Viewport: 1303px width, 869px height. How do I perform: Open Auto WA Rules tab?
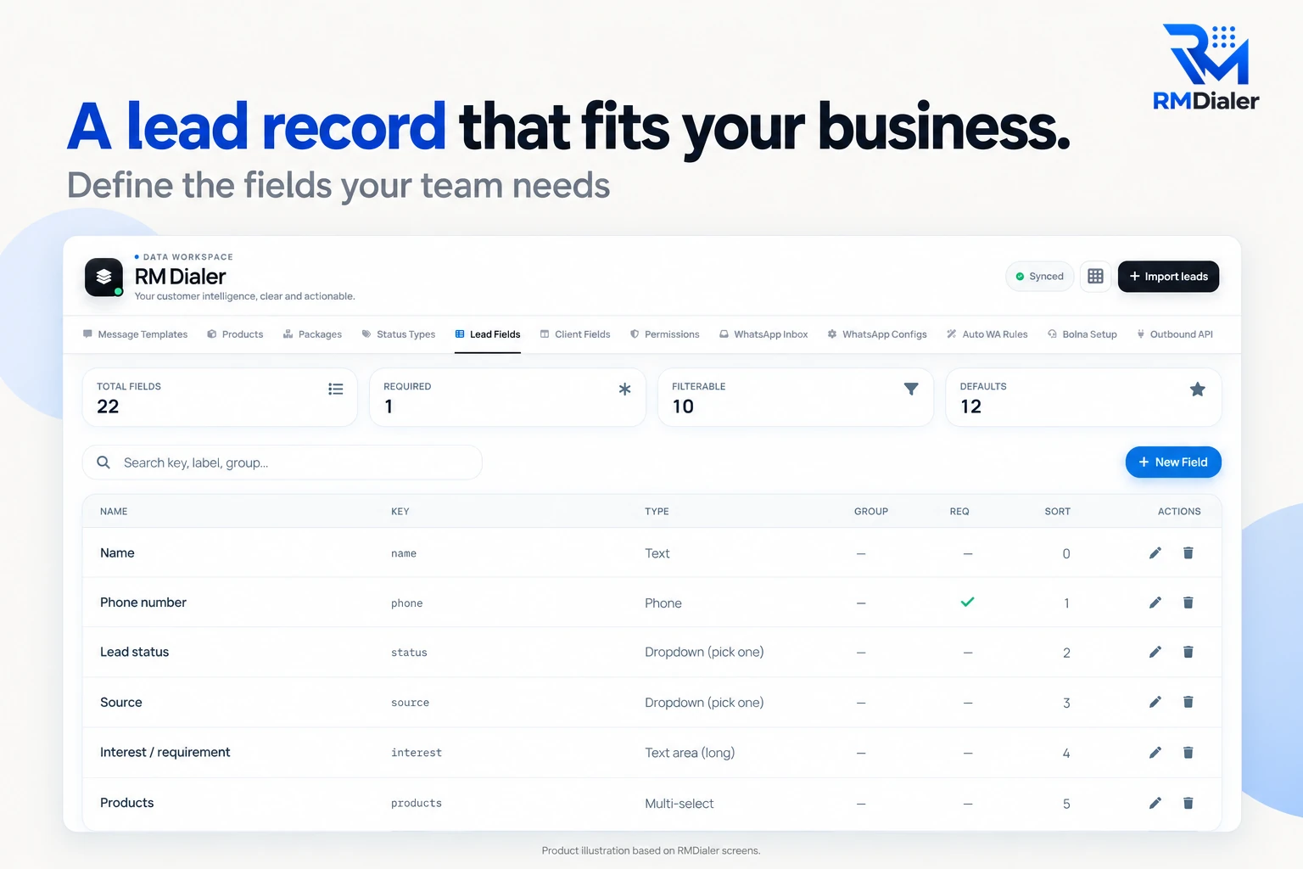(x=987, y=334)
